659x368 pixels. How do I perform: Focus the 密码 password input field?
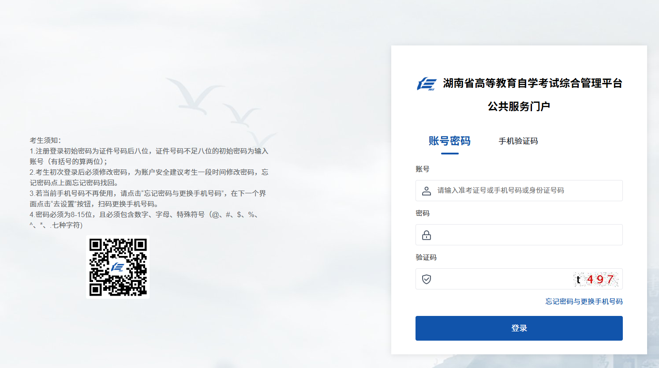click(519, 235)
